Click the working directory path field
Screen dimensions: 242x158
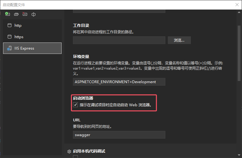tap(119, 40)
